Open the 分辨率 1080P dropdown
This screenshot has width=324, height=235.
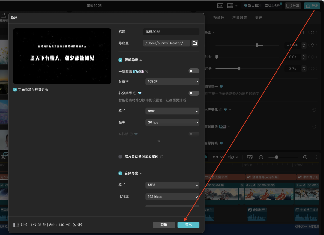(x=172, y=82)
